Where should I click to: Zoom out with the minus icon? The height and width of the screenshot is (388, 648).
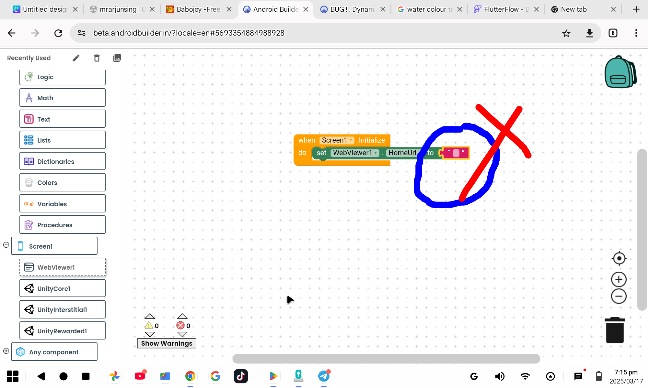619,296
